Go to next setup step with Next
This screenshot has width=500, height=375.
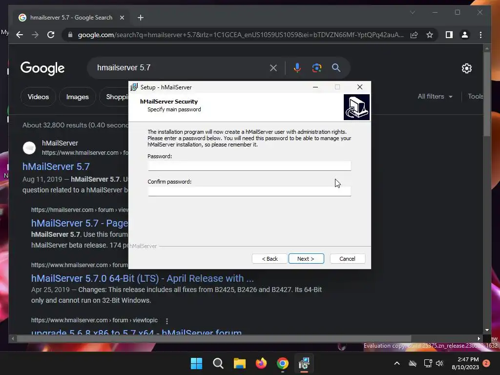pos(306,259)
